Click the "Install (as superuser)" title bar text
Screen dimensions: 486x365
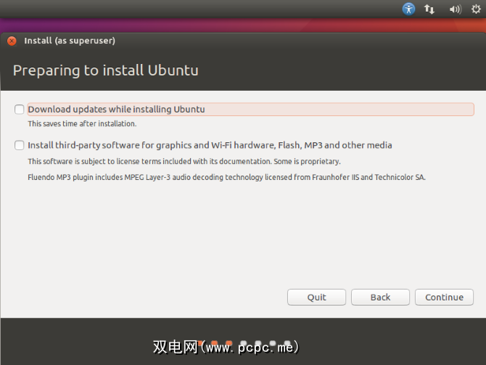70,41
